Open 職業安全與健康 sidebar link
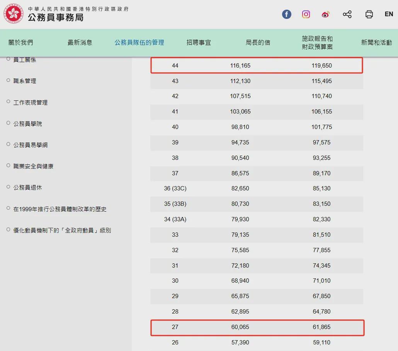This screenshot has height=351, width=398. click(34, 166)
